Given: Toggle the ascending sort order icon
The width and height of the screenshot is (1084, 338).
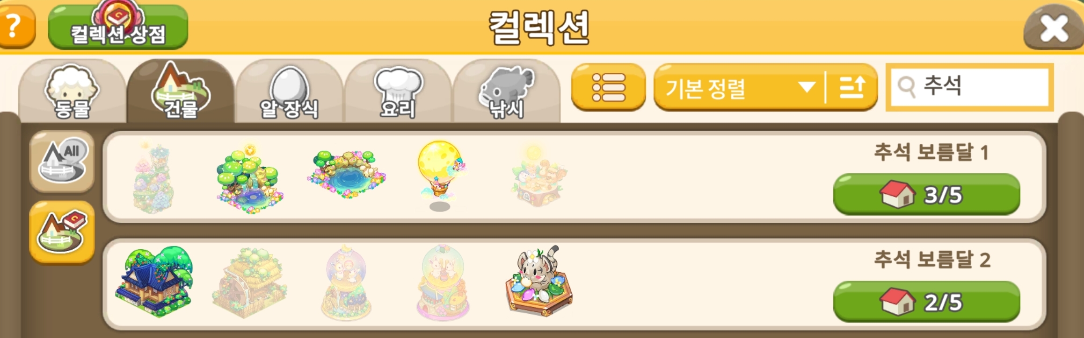Looking at the screenshot, I should click(851, 87).
